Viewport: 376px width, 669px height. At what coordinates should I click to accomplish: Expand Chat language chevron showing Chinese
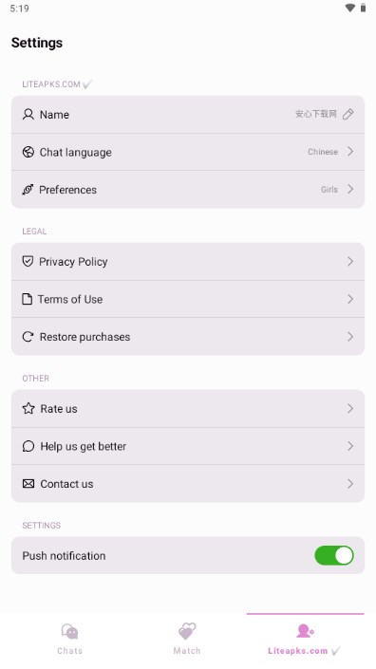[350, 152]
